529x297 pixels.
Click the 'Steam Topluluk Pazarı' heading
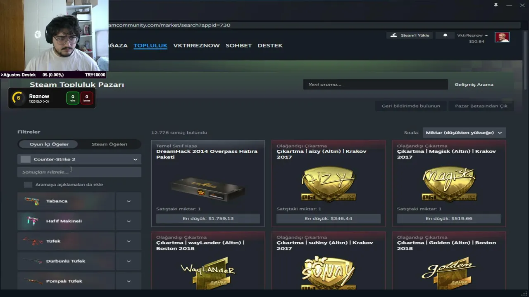(77, 85)
